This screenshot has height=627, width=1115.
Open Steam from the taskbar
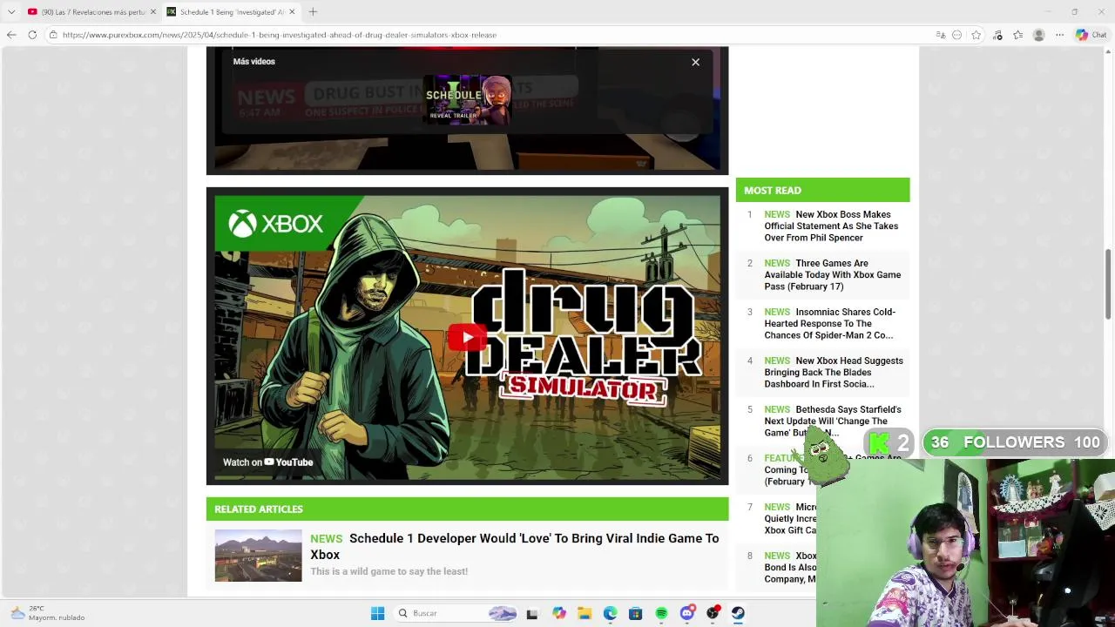[738, 614]
